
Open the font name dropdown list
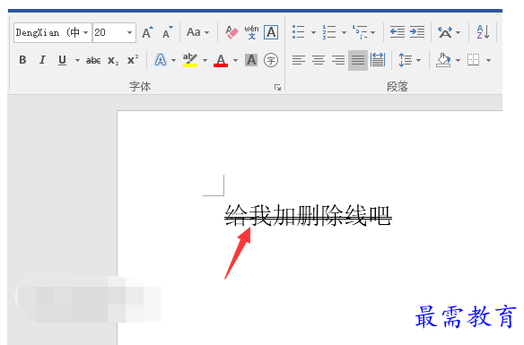point(86,32)
